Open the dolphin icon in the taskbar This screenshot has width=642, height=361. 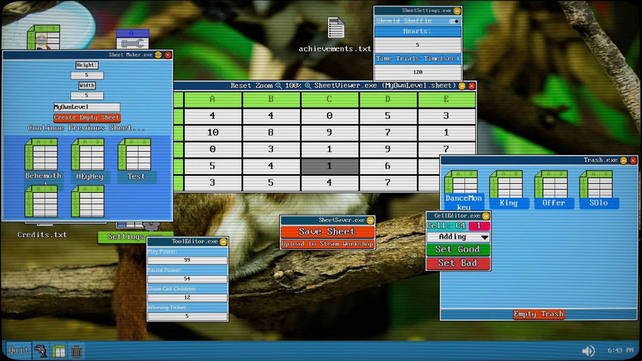(x=41, y=351)
